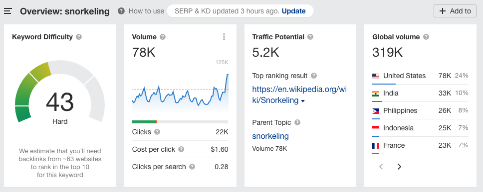
Task: Click the green clicks distribution bar
Action: pos(145,122)
